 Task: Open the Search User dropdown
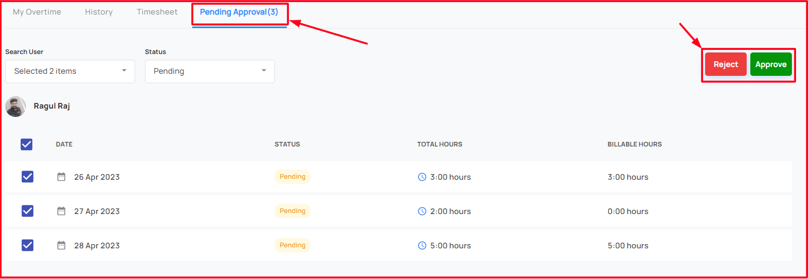(70, 71)
